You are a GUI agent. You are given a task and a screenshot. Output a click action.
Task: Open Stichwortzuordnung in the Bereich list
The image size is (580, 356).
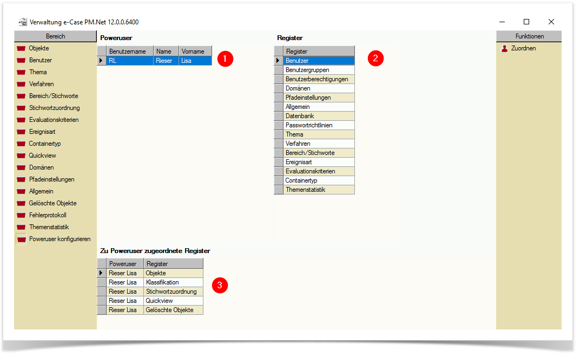(54, 108)
